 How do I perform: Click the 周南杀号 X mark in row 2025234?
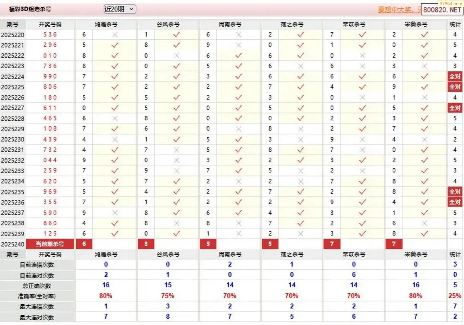coord(239,181)
